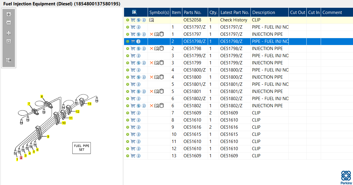Zoom out of the parts diagram
353x185 pixels.
pos(9,23)
